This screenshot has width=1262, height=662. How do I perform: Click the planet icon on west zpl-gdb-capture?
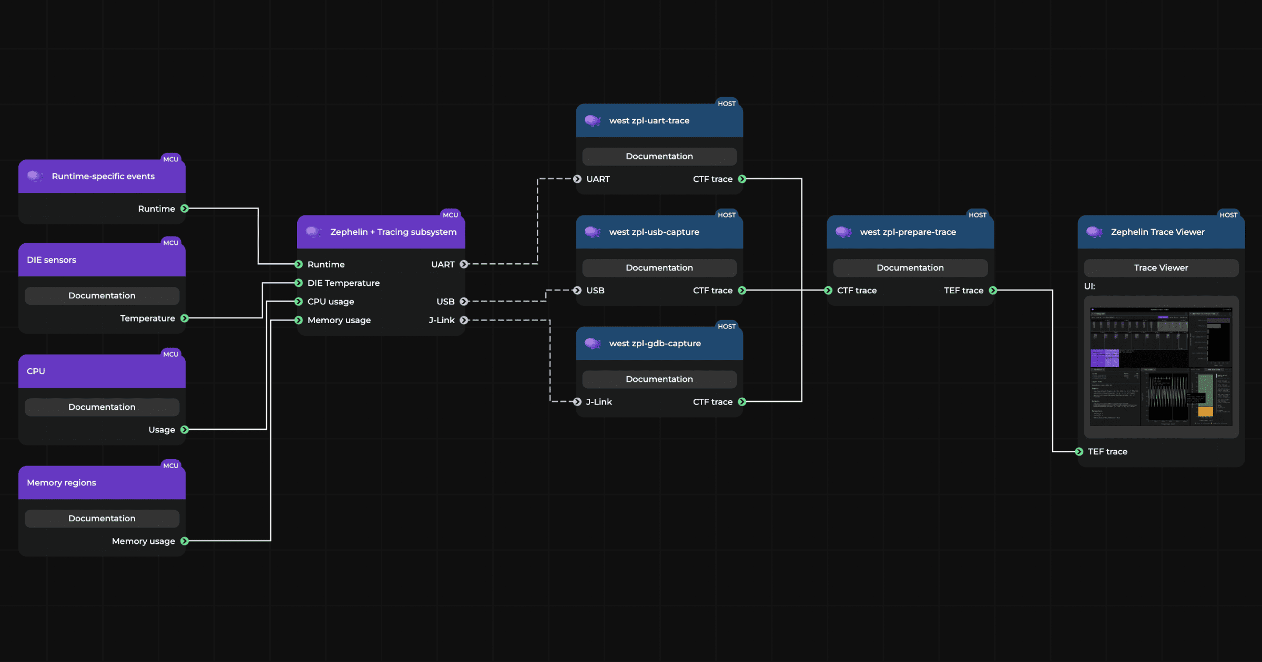[593, 343]
